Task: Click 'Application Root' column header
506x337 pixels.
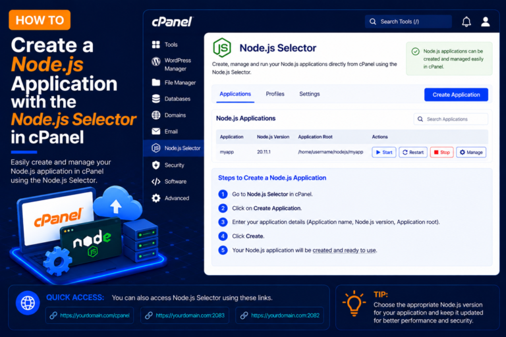Action: click(315, 137)
